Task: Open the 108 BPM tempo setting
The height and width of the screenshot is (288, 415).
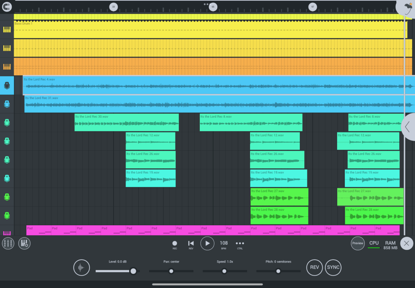Action: click(224, 243)
